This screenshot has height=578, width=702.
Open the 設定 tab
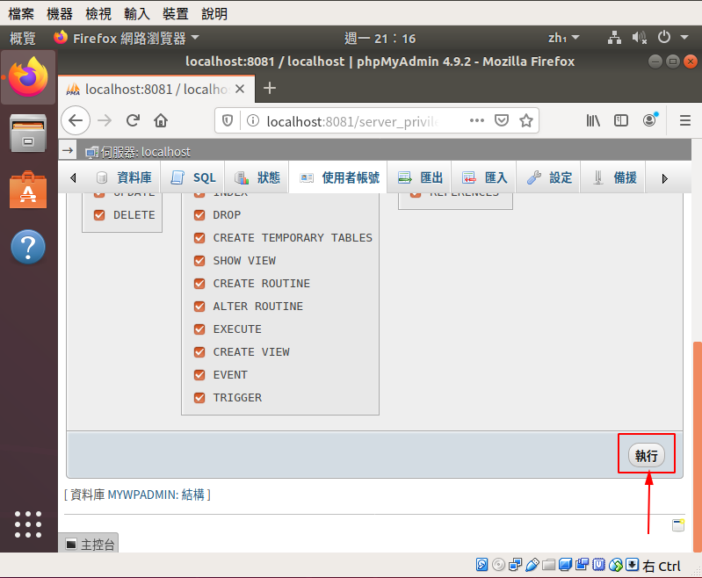tap(549, 177)
